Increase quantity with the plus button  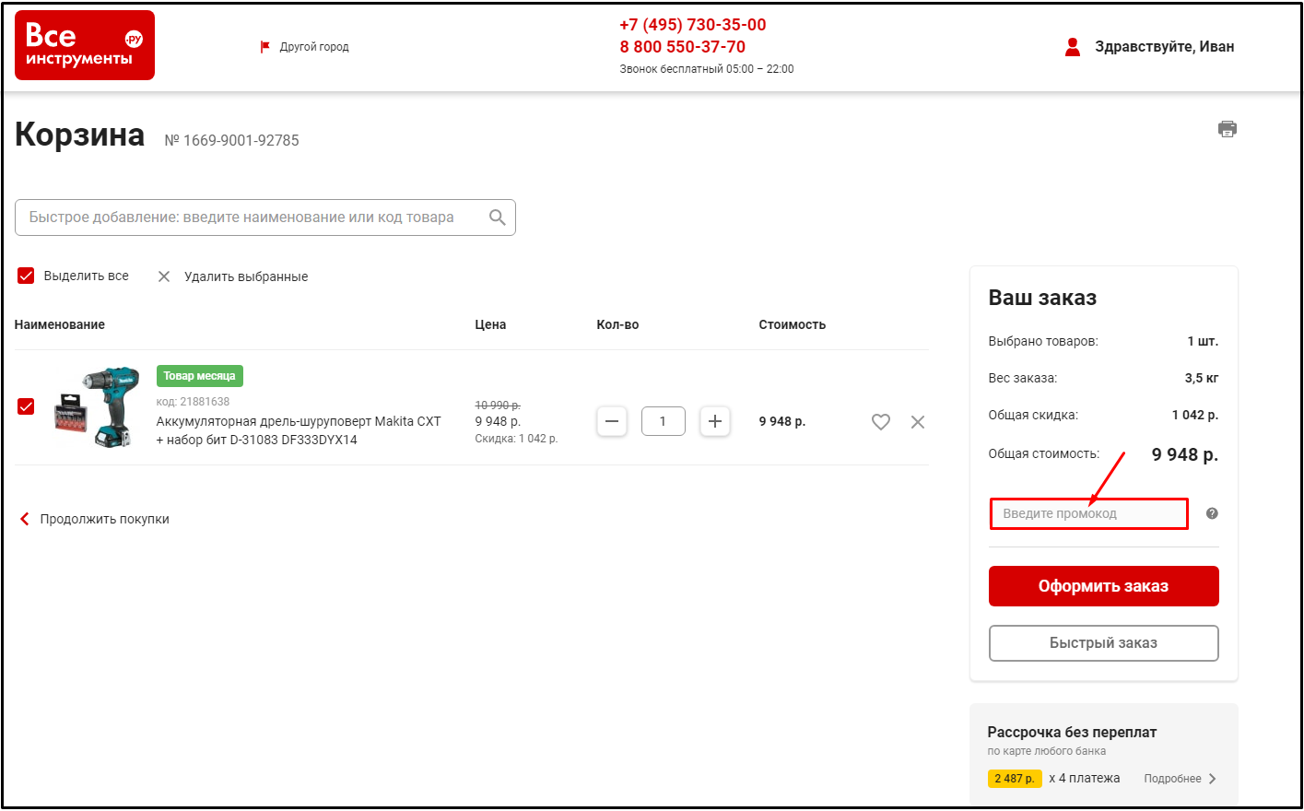tap(715, 421)
